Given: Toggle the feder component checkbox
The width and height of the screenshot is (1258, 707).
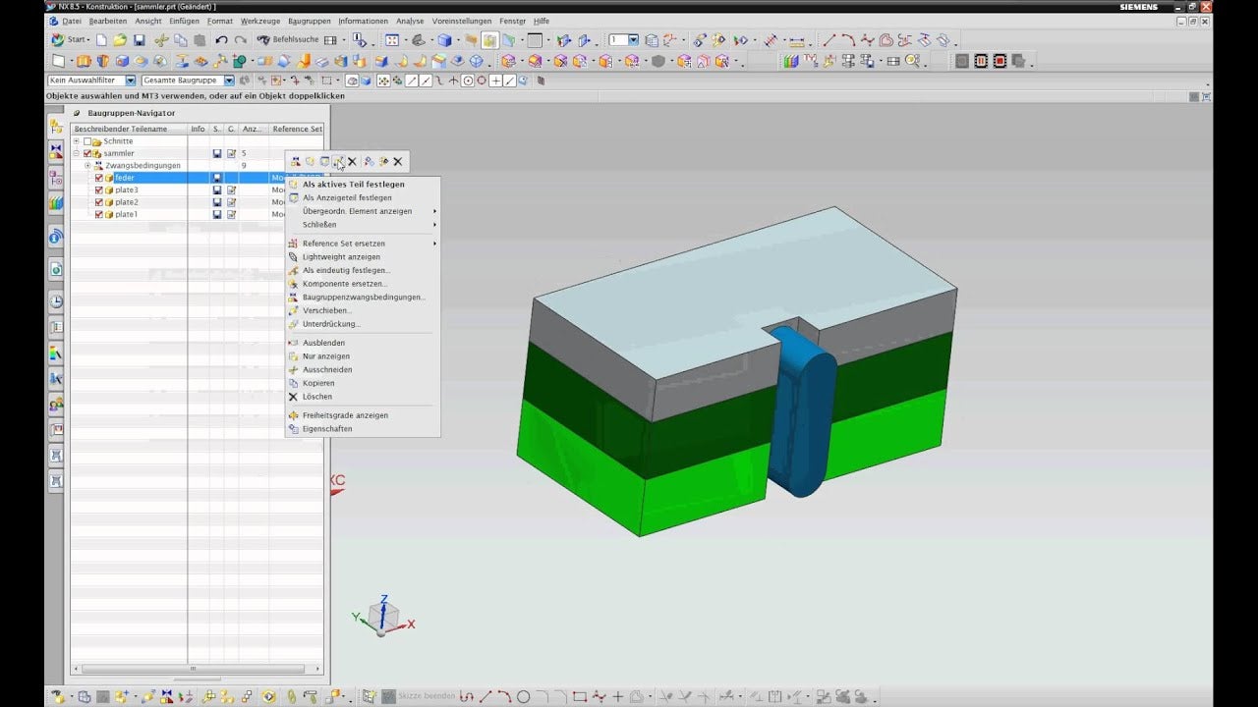Looking at the screenshot, I should click(x=98, y=178).
